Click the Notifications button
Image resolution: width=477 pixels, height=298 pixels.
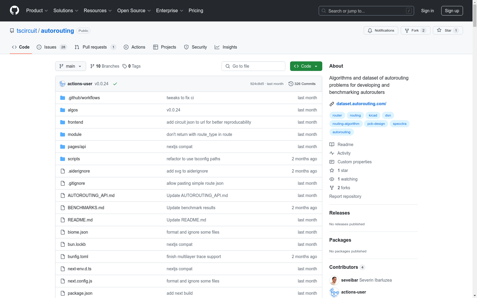[x=381, y=30]
